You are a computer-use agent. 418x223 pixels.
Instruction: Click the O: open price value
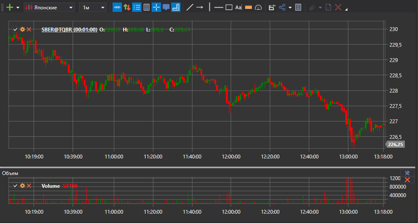pos(113,30)
